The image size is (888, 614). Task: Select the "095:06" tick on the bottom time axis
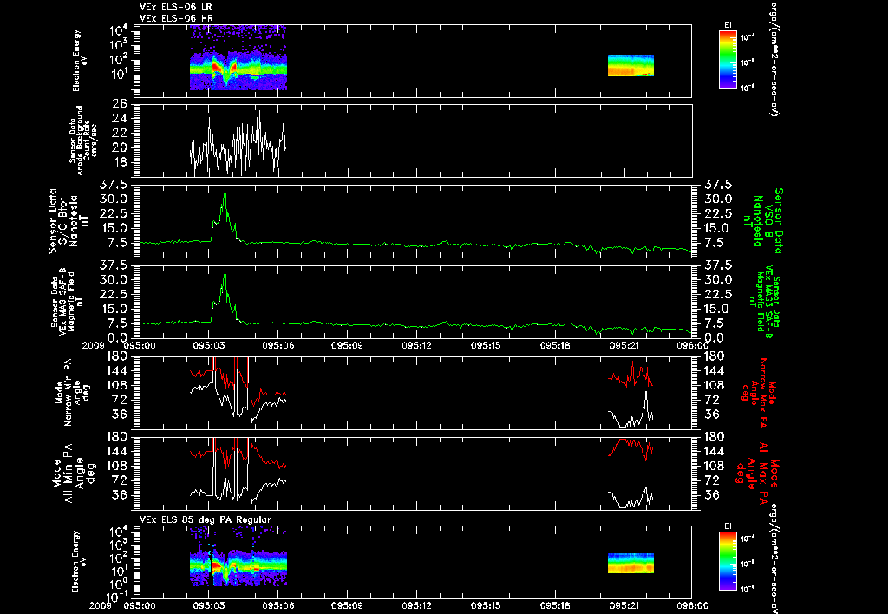[278, 605]
